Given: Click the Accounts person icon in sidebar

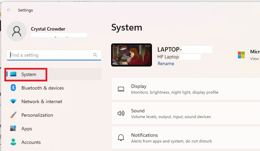Looking at the screenshot, I should 13,142.
